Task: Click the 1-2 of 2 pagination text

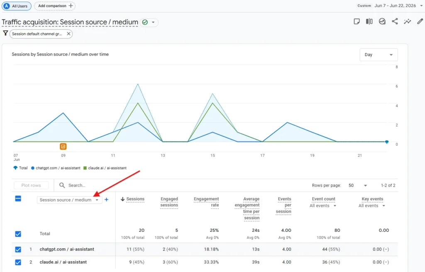Action: [x=388, y=186]
